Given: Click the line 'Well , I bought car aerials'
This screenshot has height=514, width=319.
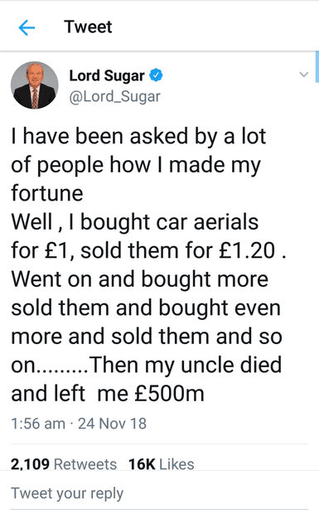Looking at the screenshot, I should click(x=135, y=222).
